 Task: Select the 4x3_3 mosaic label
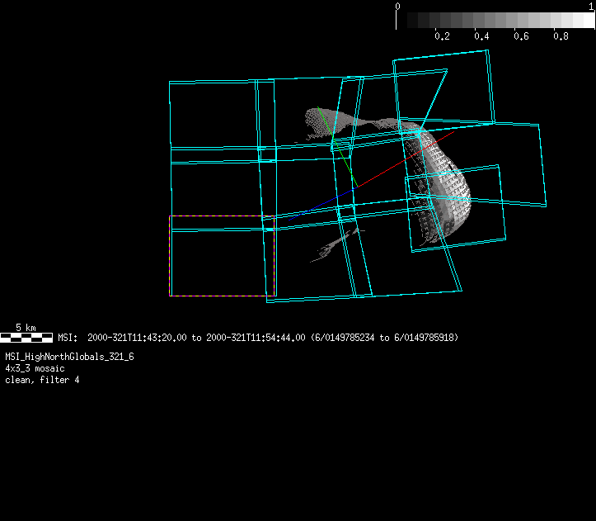click(x=35, y=368)
